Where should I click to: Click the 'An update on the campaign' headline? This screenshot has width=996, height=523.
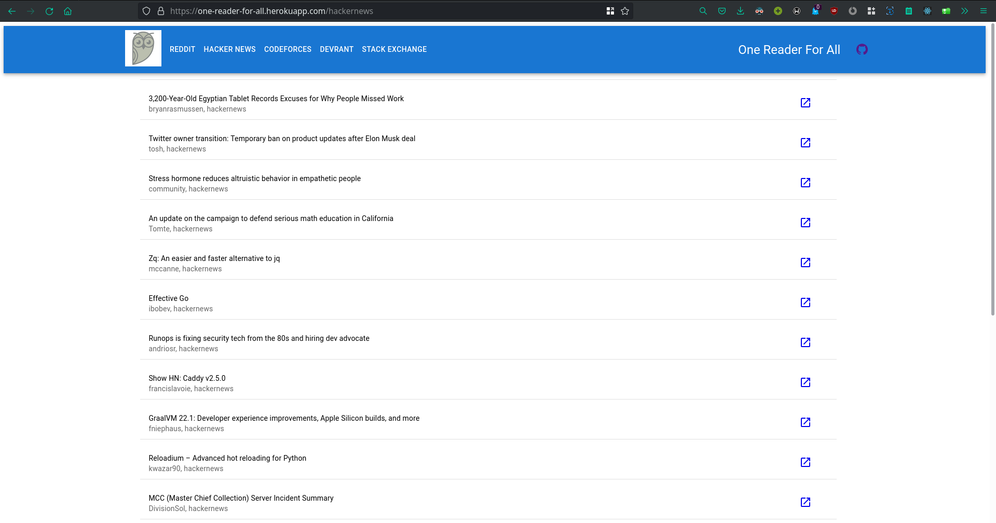coord(271,218)
